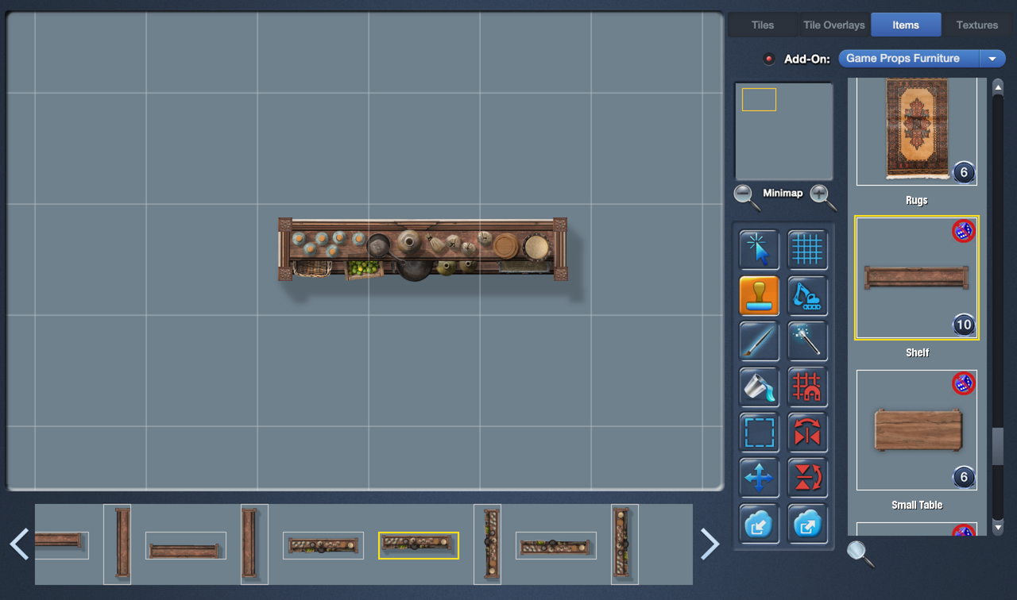
Task: Click the items list scrollbar up arrow
Action: 998,86
